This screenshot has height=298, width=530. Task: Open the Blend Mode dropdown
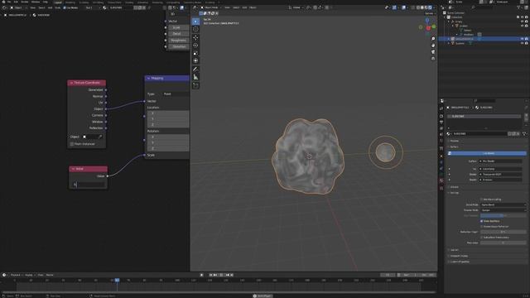[x=503, y=204]
